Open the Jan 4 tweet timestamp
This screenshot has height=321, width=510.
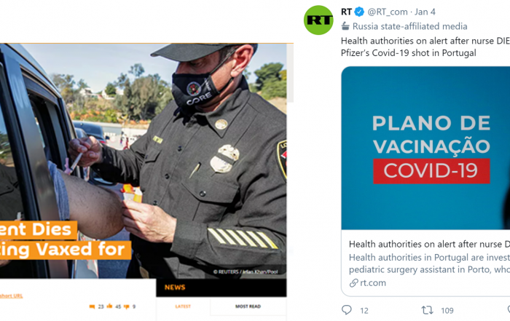[425, 12]
